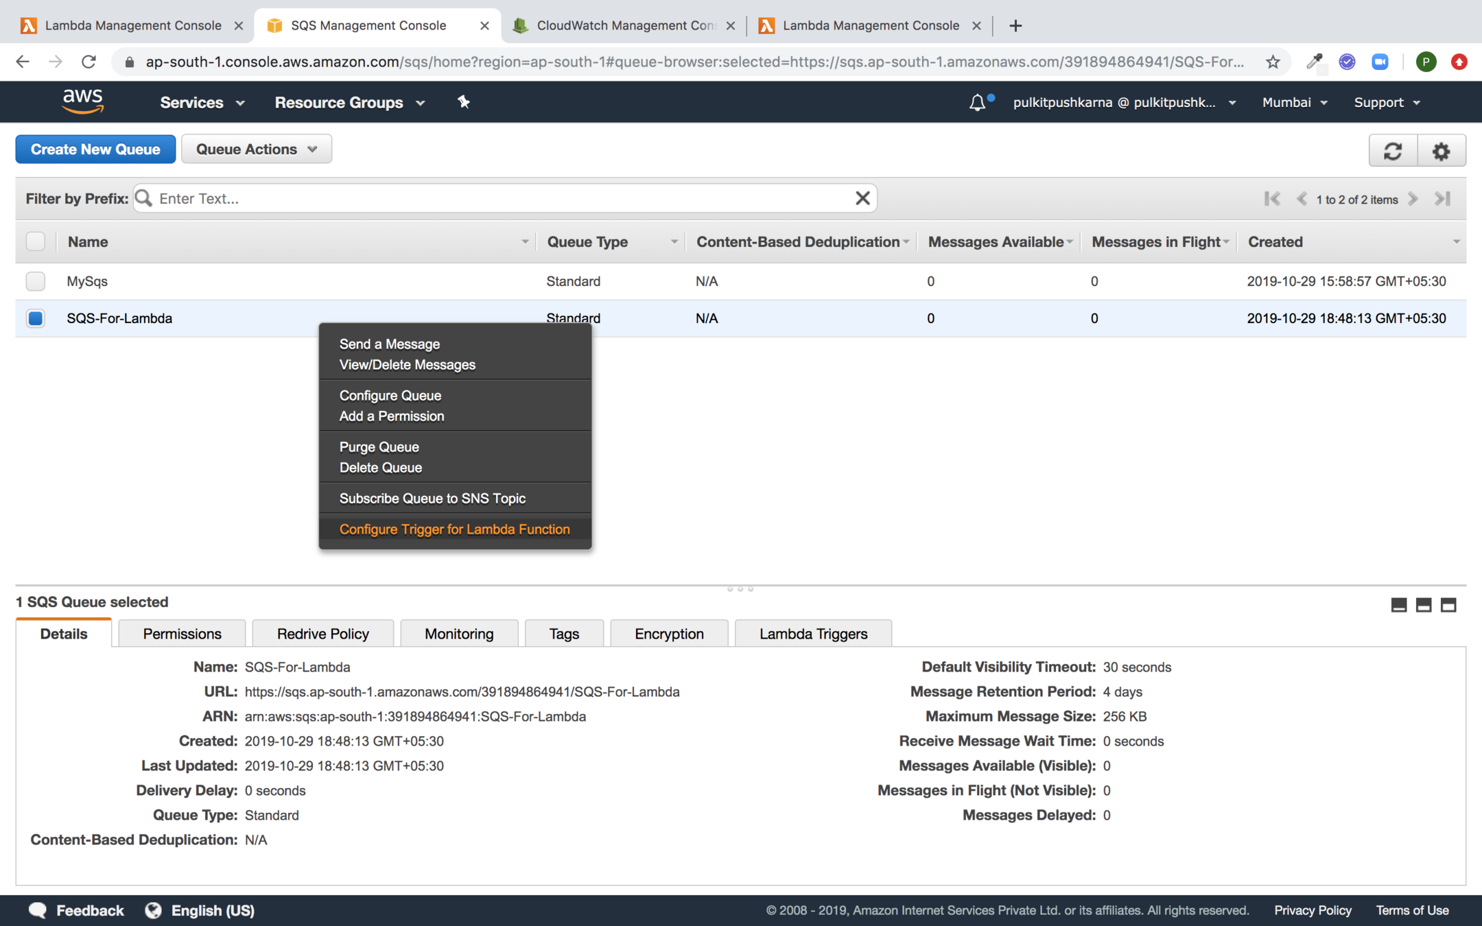Uncheck the SQS-For-Lambda queue checkbox
This screenshot has width=1482, height=926.
[x=36, y=318]
